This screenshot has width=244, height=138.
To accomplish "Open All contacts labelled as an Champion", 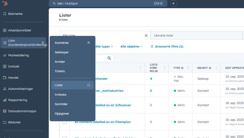I will click(x=102, y=122).
